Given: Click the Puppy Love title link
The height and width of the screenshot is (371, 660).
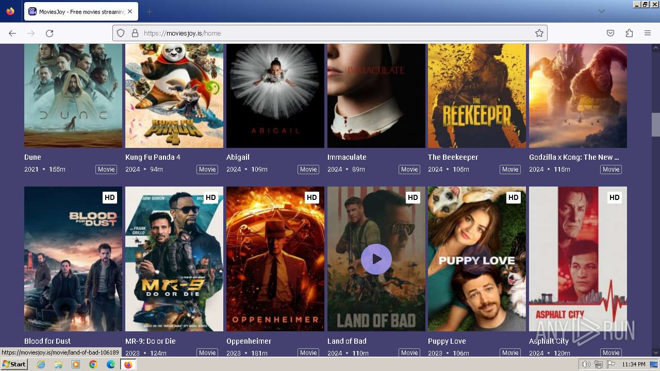Looking at the screenshot, I should point(447,341).
